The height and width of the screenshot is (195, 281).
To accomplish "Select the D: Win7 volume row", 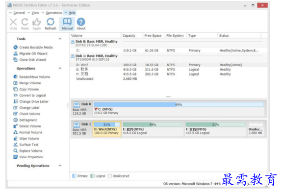I will (169, 65).
